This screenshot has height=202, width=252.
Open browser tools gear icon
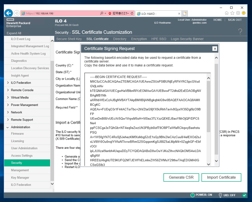point(238,13)
